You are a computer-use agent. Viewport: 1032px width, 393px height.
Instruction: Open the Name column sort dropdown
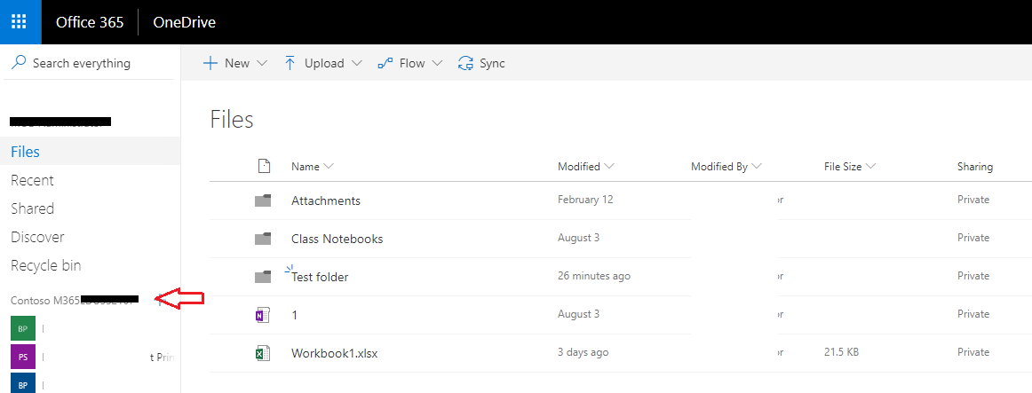click(x=313, y=166)
